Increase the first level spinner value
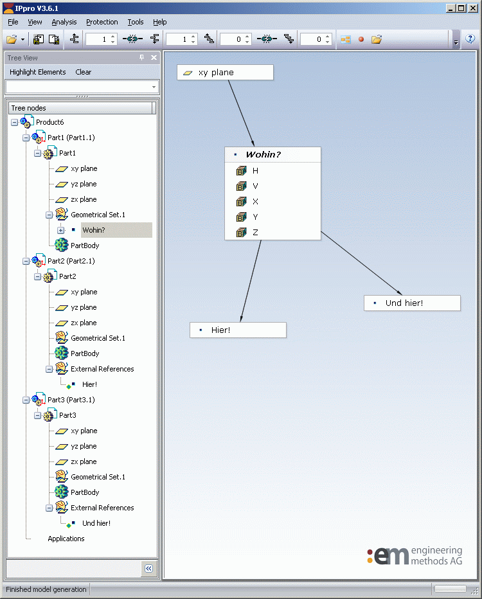Viewport: 482px width, 599px height. click(x=113, y=37)
